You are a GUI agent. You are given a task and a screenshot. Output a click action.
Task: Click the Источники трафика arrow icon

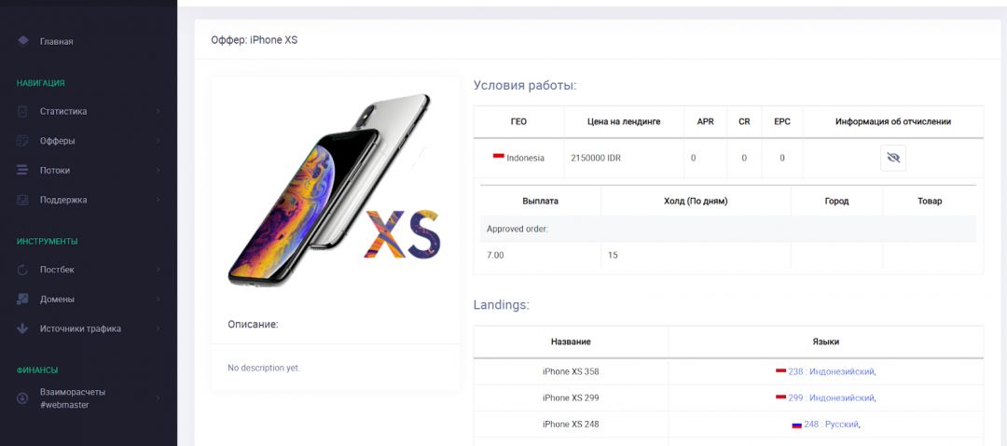click(x=23, y=328)
